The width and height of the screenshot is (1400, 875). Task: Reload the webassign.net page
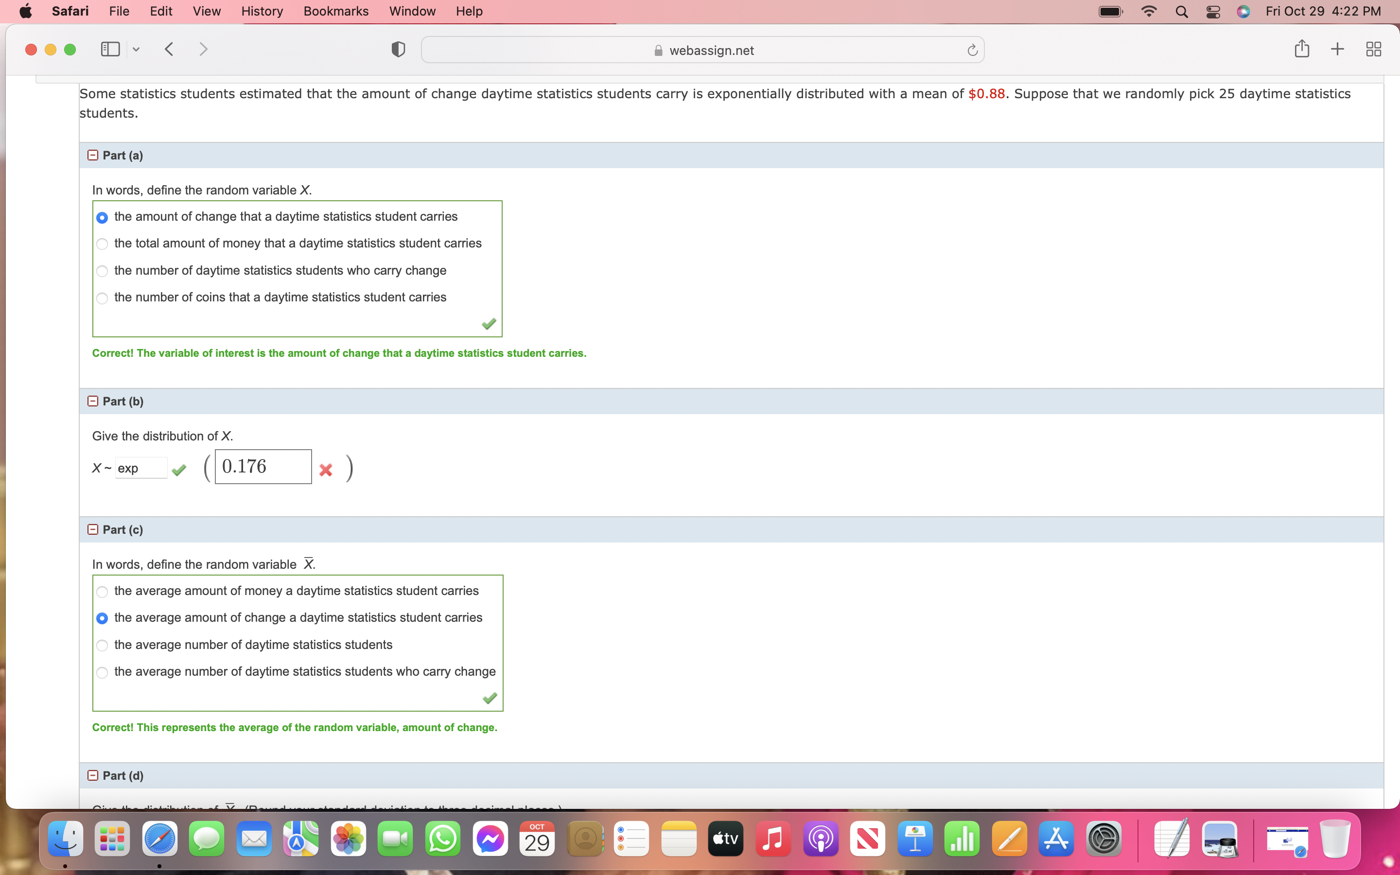[x=972, y=51]
